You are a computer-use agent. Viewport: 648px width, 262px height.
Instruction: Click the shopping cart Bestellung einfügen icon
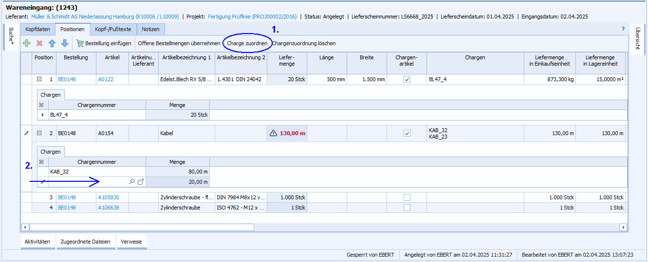tap(80, 43)
